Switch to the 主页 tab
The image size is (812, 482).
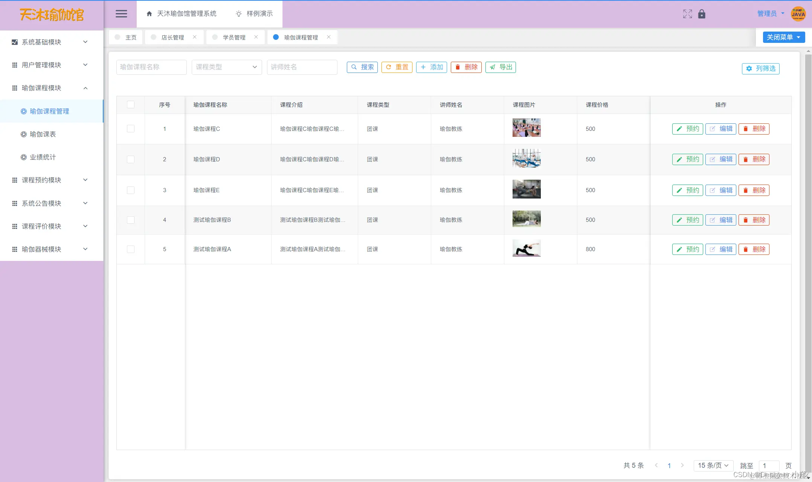click(126, 37)
